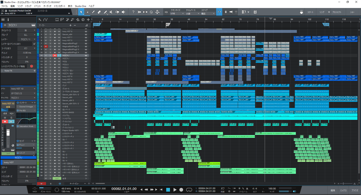Open the スナップ 順応 dropdown

208,13
